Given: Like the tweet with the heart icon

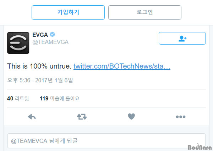Looking at the screenshot, I should [x=131, y=116].
